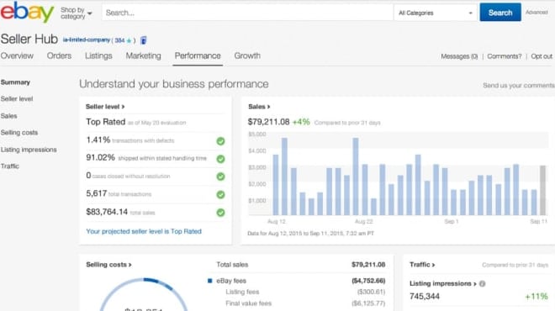Select Seller level in the left sidebar
Viewport: 555px width, 311px height.
click(x=17, y=99)
